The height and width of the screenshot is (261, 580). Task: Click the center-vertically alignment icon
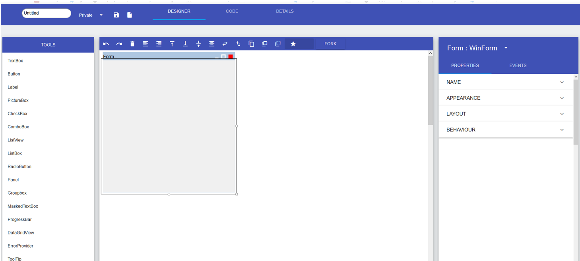pos(198,44)
